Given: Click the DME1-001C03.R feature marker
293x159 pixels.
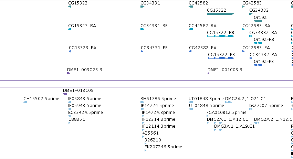Looking at the screenshot, I should [208, 73].
